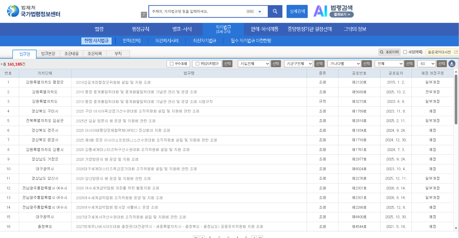Viewport: 459px width, 238px height.
Task: Click the search keyword input field
Action: (x=198, y=12)
